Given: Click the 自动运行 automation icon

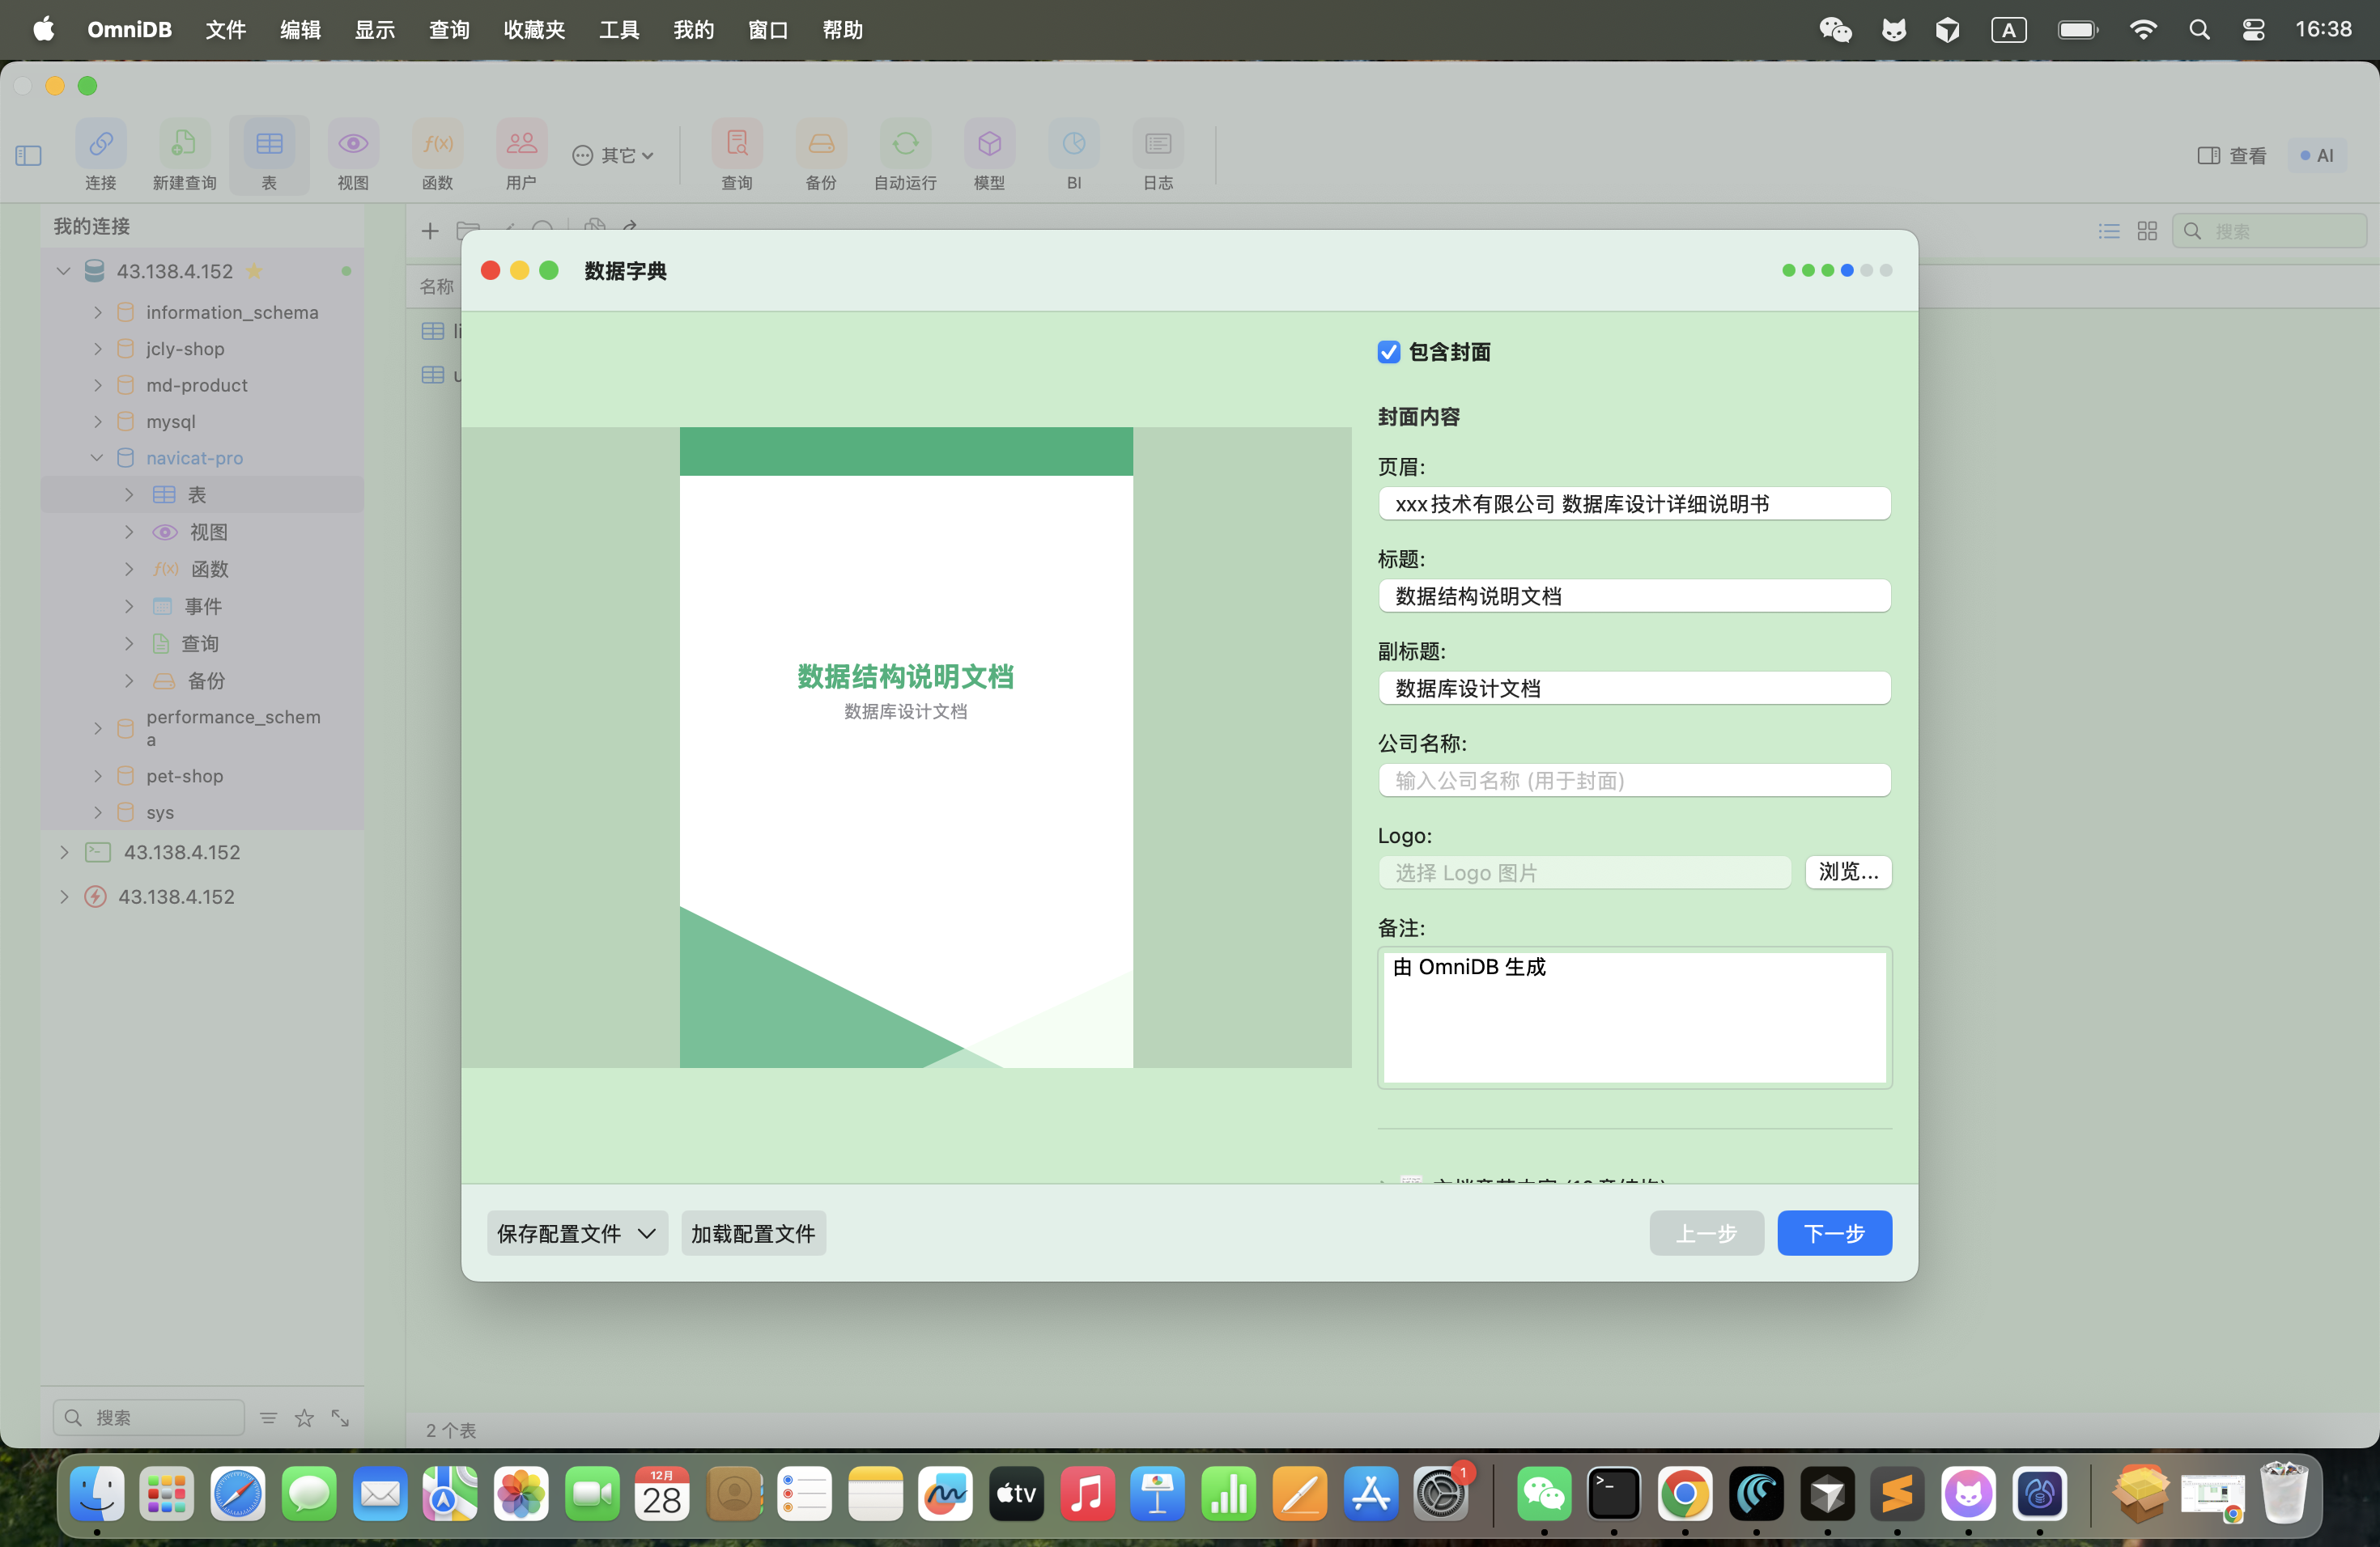Looking at the screenshot, I should (x=904, y=145).
